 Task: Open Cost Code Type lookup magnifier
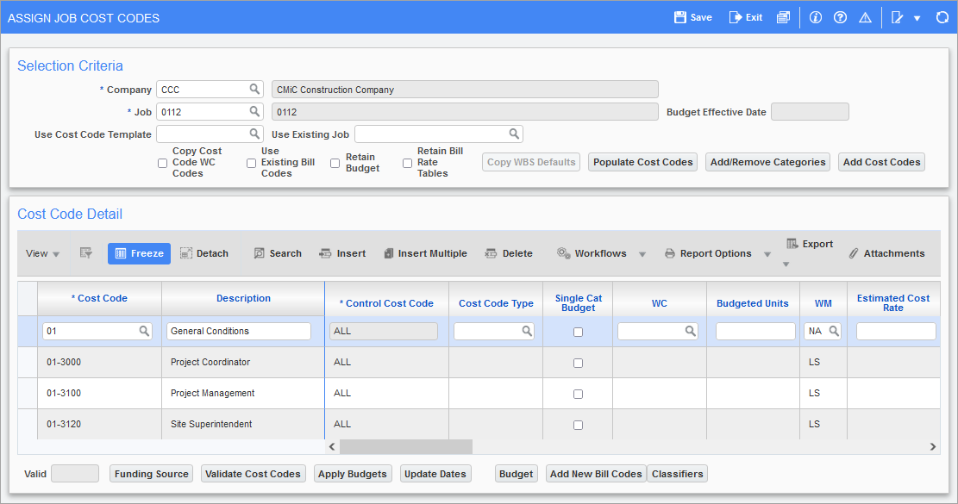click(527, 331)
